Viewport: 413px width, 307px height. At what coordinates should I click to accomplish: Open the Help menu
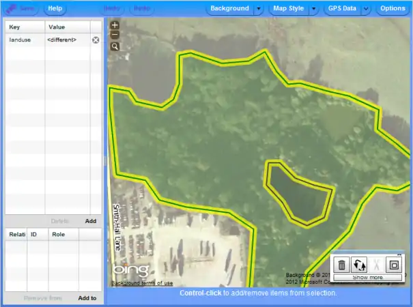pyautogui.click(x=55, y=9)
